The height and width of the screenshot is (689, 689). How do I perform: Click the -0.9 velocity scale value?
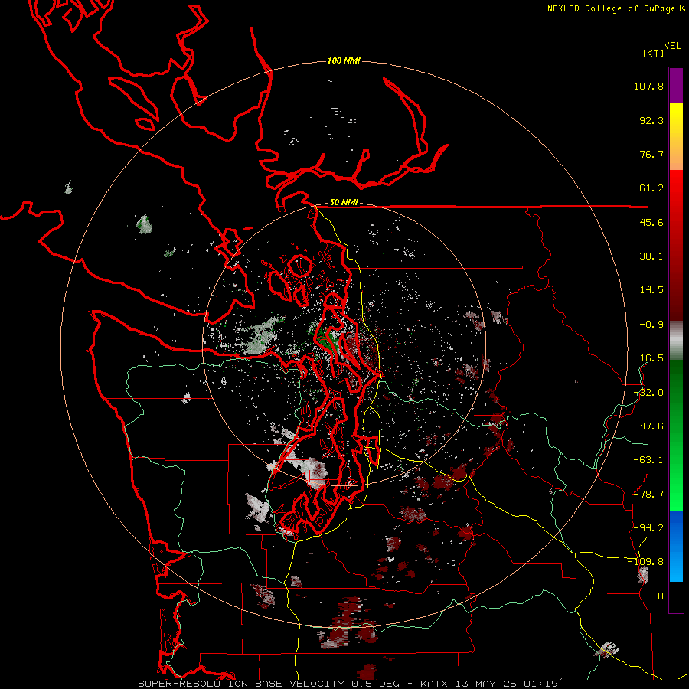click(651, 325)
